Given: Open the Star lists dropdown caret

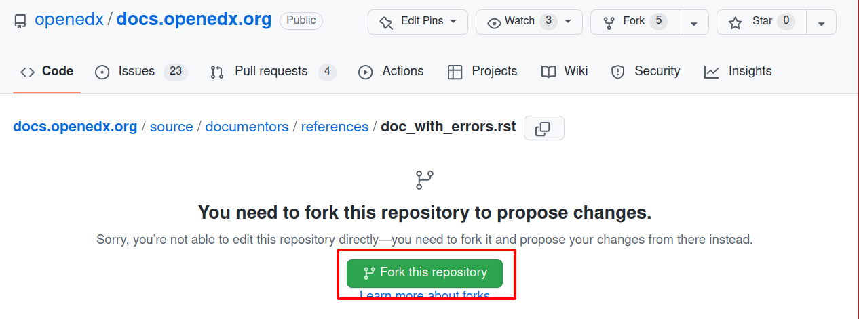Looking at the screenshot, I should pos(821,23).
